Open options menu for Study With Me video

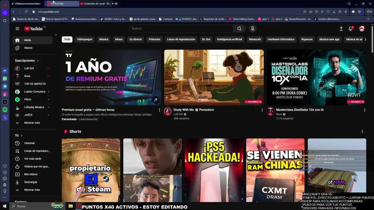[x=262, y=110]
